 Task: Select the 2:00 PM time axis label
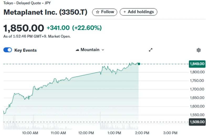(143, 133)
